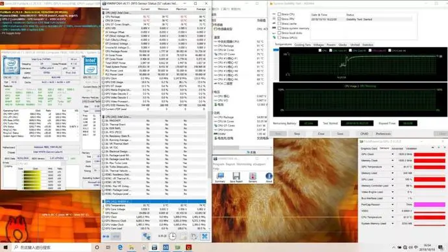Click the Save Report floppy icon
448x252 pixels.
[x=236, y=176]
